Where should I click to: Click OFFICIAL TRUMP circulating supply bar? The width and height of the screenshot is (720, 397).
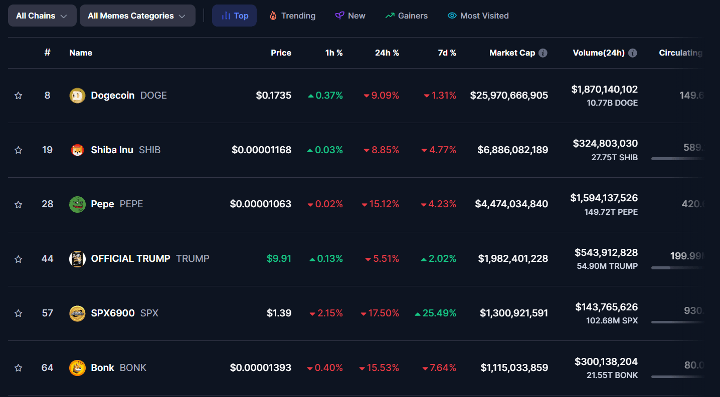(x=678, y=268)
